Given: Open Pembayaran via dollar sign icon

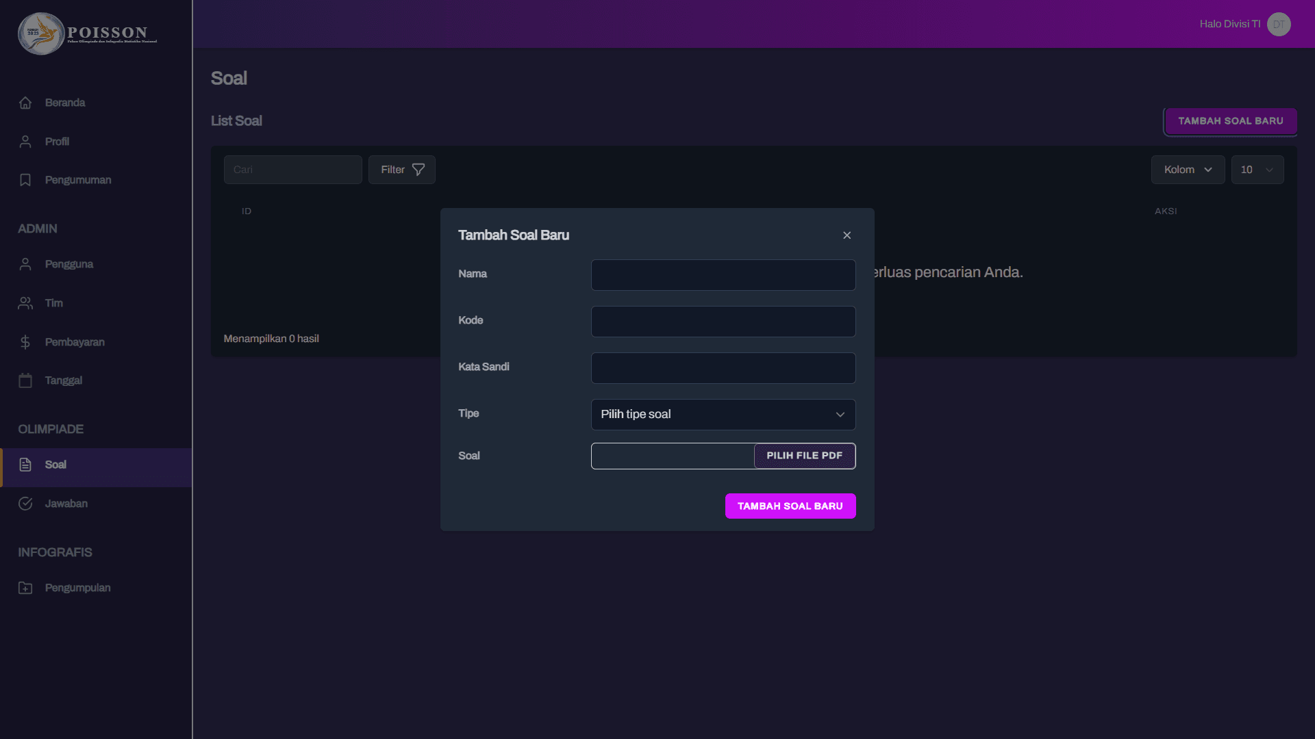Looking at the screenshot, I should (x=25, y=342).
